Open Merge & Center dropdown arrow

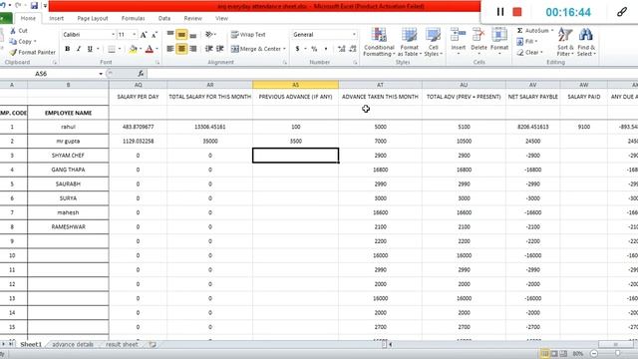(284, 49)
